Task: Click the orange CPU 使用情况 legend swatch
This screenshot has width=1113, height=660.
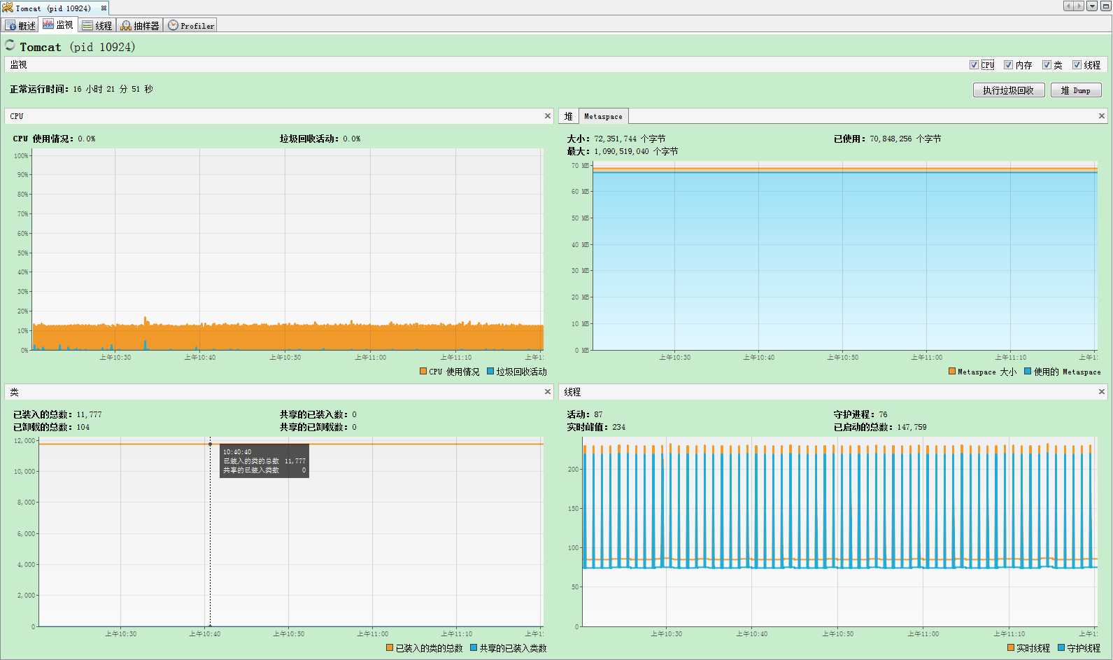Action: (423, 372)
